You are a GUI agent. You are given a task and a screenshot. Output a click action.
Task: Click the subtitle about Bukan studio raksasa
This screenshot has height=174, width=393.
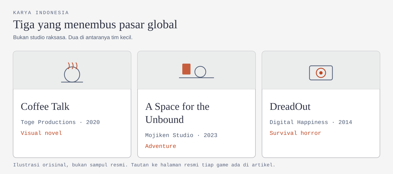73,38
